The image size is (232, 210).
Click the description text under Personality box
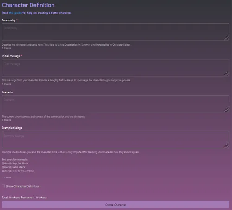coord(66,45)
